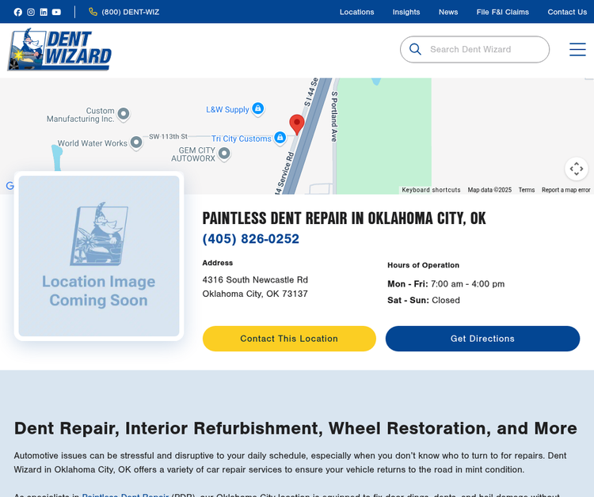594x497 pixels.
Task: Open the YouTube social icon
Action: (x=56, y=12)
